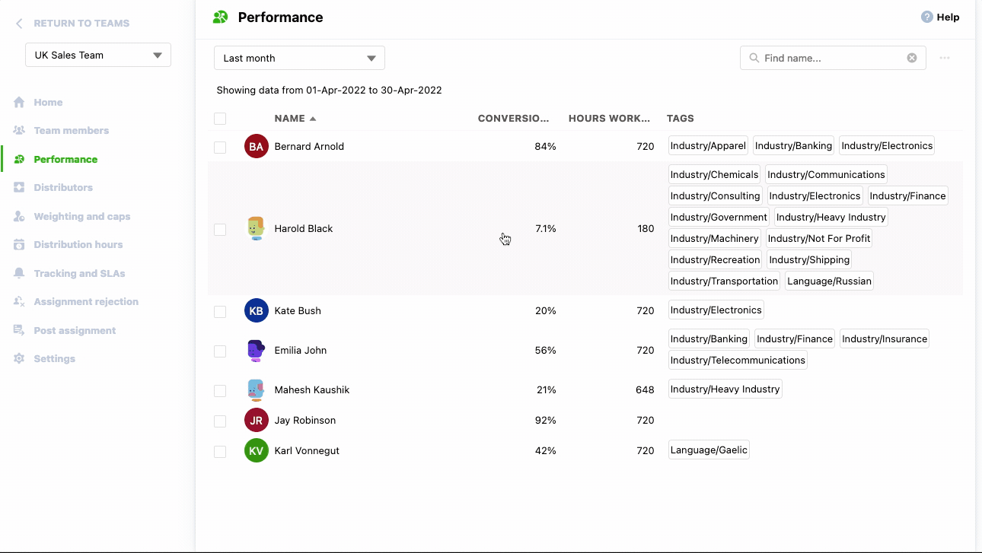Image resolution: width=982 pixels, height=553 pixels.
Task: Click the Post assignment icon
Action: 19,330
